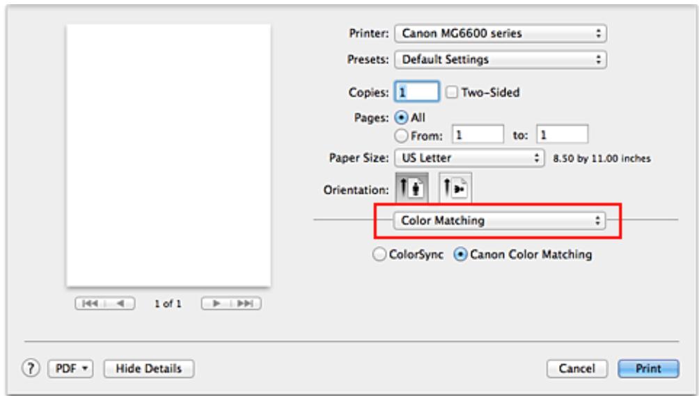The width and height of the screenshot is (699, 396).
Task: Click the '1 of 1' page indicator
Action: pyautogui.click(x=168, y=304)
